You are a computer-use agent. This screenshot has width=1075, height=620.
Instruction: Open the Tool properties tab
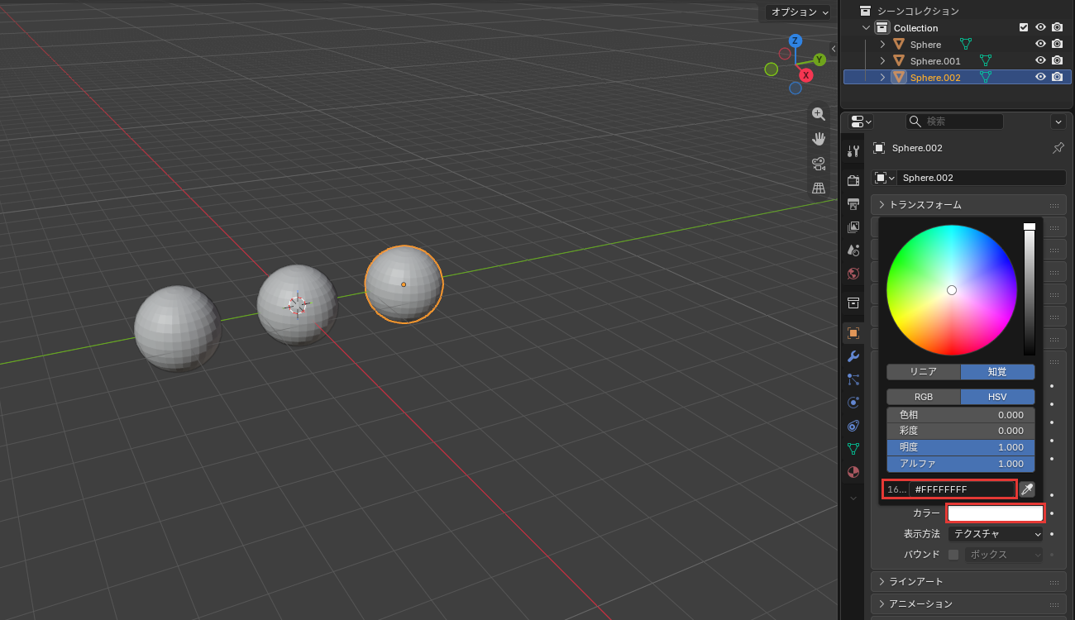(853, 150)
